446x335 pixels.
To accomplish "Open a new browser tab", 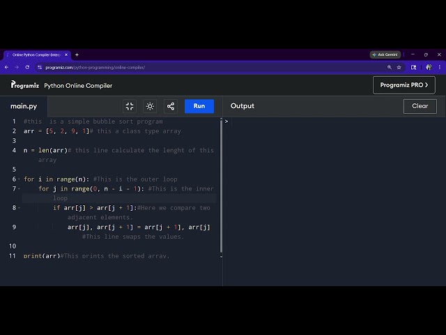I will (x=77, y=54).
